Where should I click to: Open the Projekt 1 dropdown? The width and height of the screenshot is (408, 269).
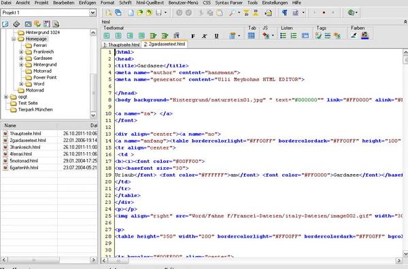92,13
